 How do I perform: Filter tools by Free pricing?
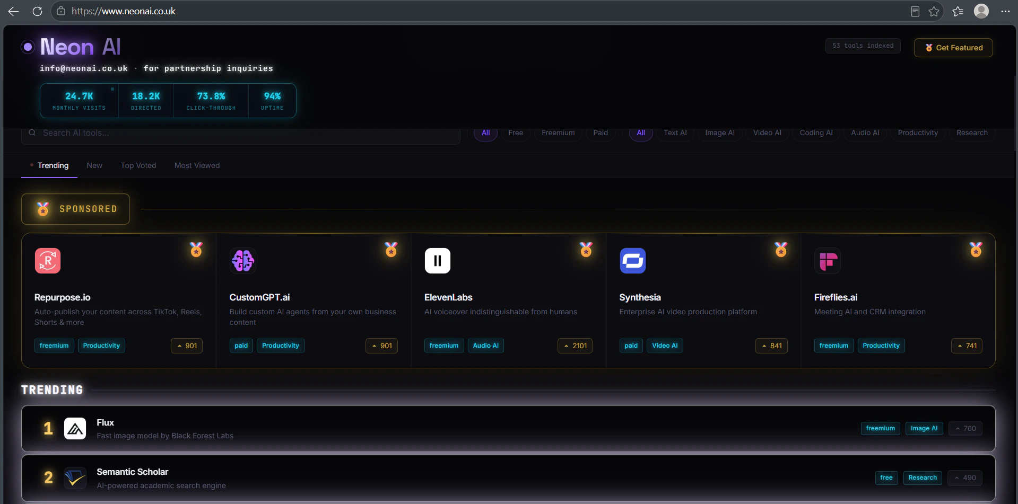click(x=516, y=133)
